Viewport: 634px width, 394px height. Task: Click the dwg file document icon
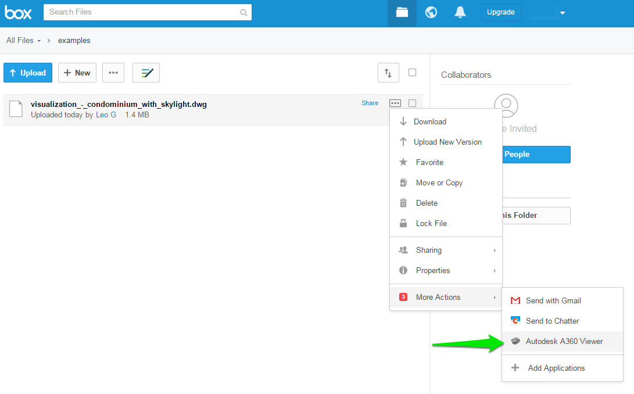(16, 109)
